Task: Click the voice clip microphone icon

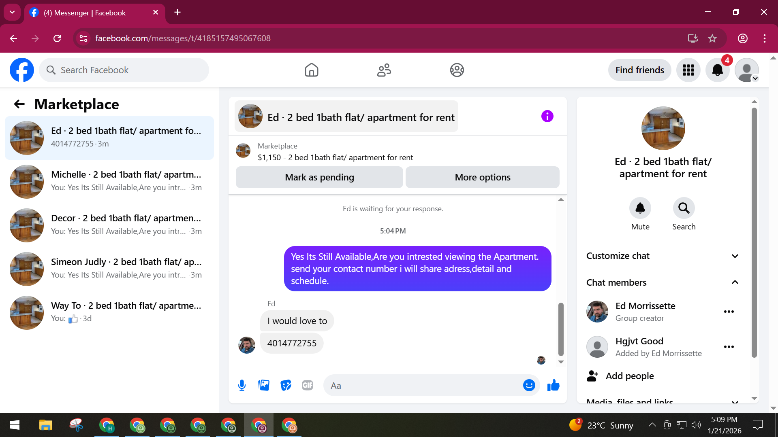Action: point(242,385)
